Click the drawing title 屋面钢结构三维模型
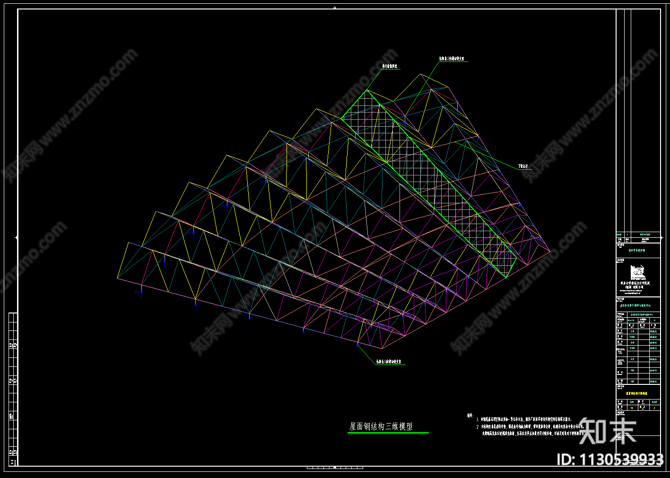Screen dimensions: 670x478 pyautogui.click(x=381, y=426)
